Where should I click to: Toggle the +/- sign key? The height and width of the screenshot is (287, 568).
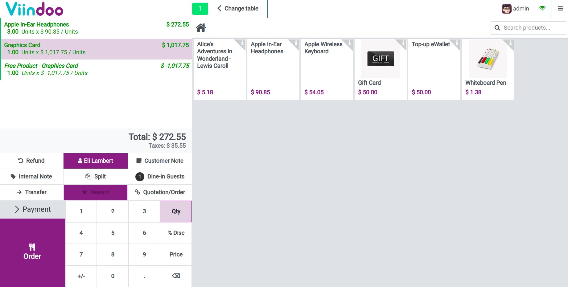point(81,276)
